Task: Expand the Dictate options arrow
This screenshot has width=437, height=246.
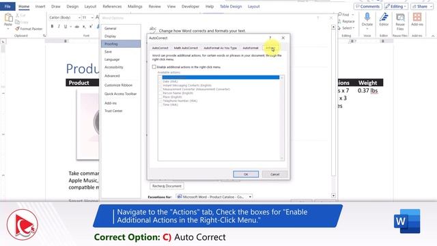Action: (367, 29)
